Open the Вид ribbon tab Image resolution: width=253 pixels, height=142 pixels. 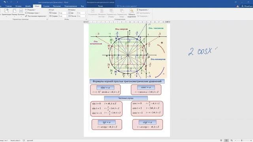click(x=82, y=6)
